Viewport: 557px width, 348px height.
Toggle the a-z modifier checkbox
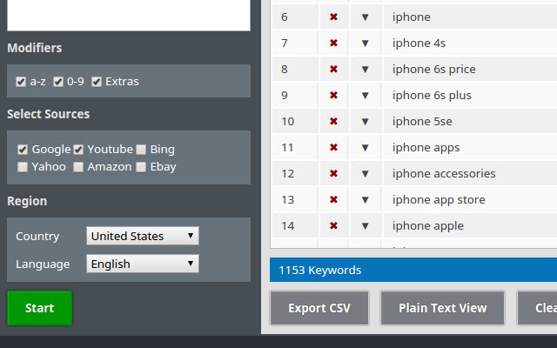point(21,82)
